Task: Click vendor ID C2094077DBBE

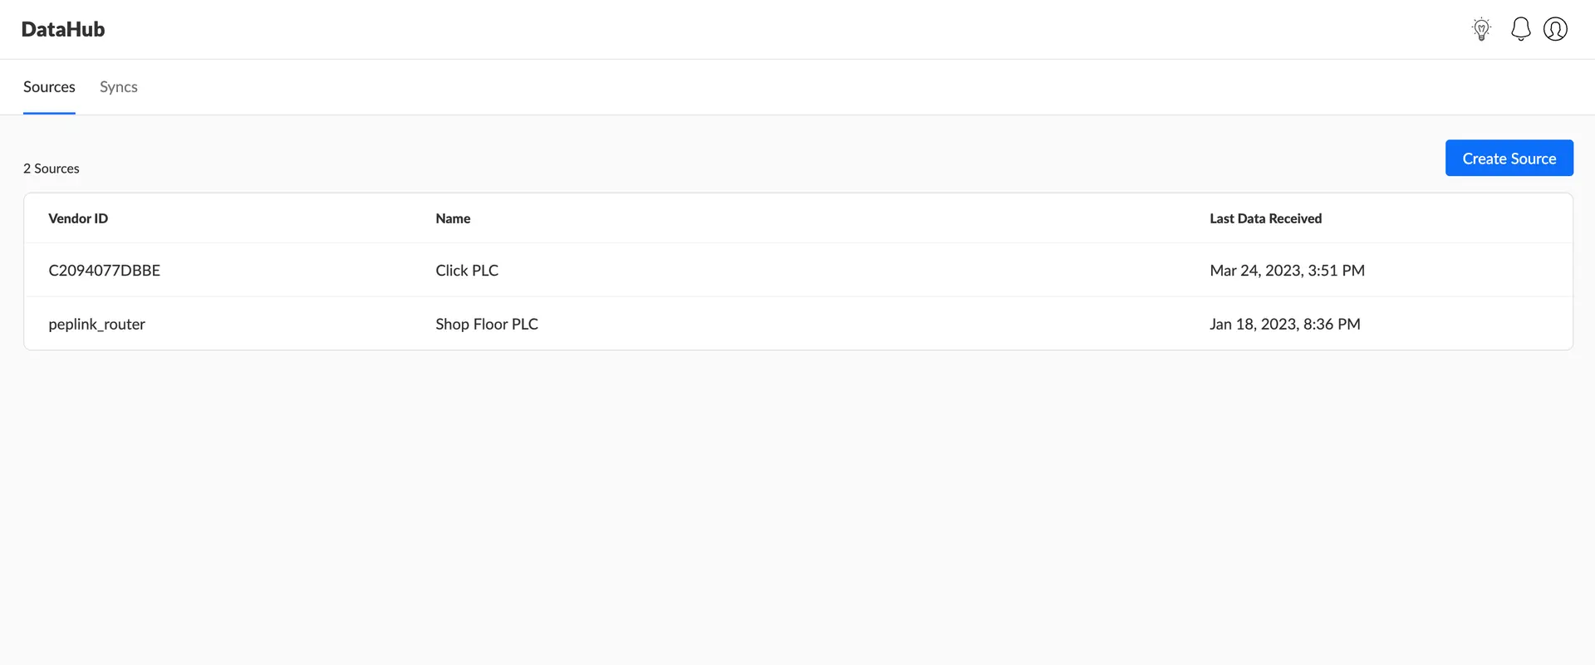Action: [x=105, y=271]
